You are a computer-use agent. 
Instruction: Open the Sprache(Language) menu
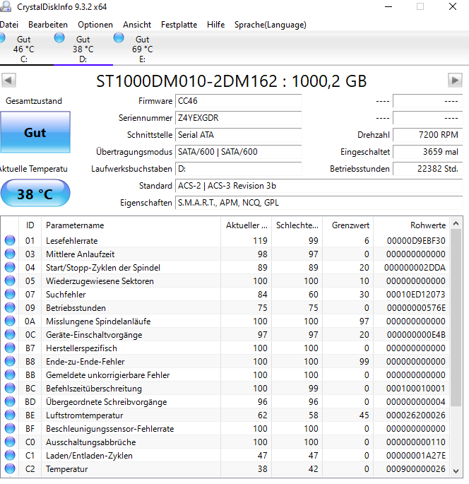271,25
